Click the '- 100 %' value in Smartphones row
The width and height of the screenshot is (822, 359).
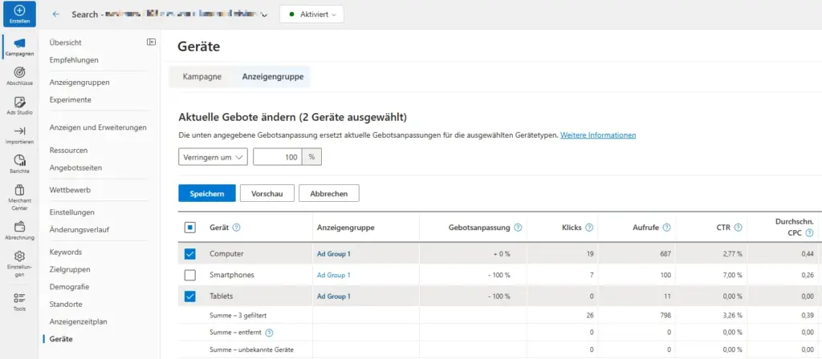498,275
